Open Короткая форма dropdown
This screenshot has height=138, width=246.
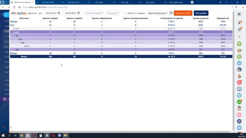[x=157, y=13]
